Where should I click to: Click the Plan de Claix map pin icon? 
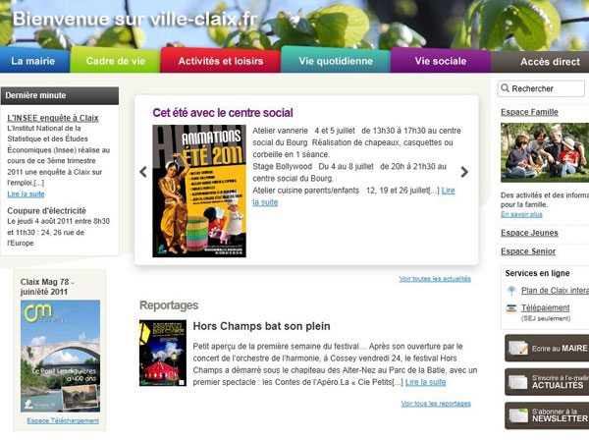[x=511, y=291]
